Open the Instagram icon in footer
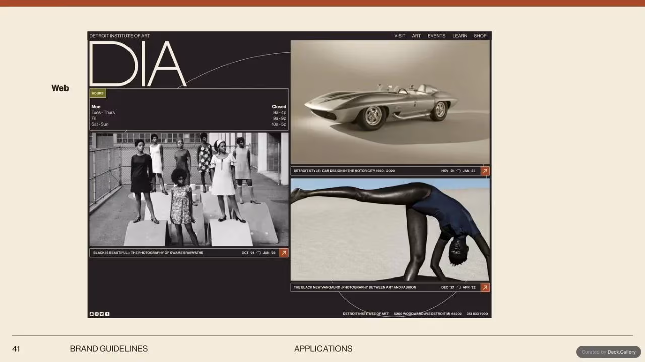 click(97, 314)
